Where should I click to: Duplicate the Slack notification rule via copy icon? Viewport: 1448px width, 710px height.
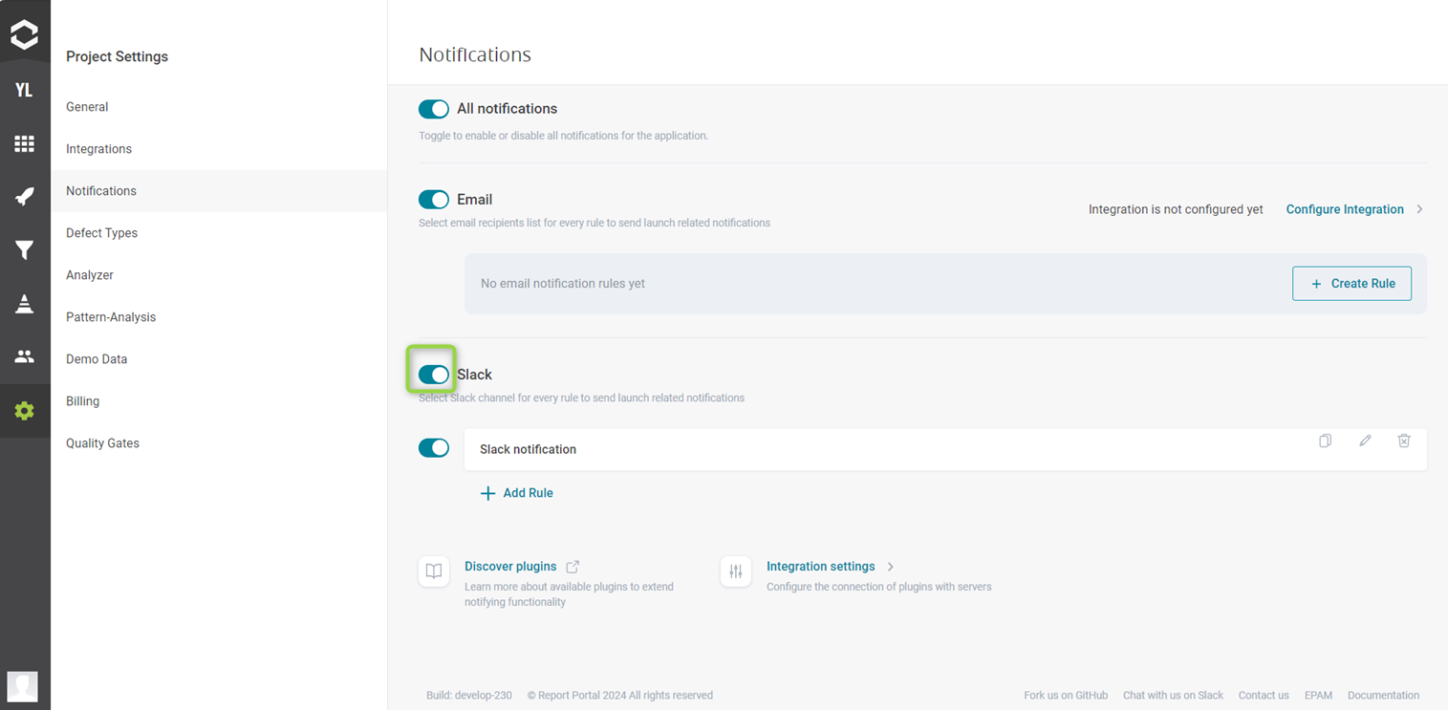pos(1325,441)
